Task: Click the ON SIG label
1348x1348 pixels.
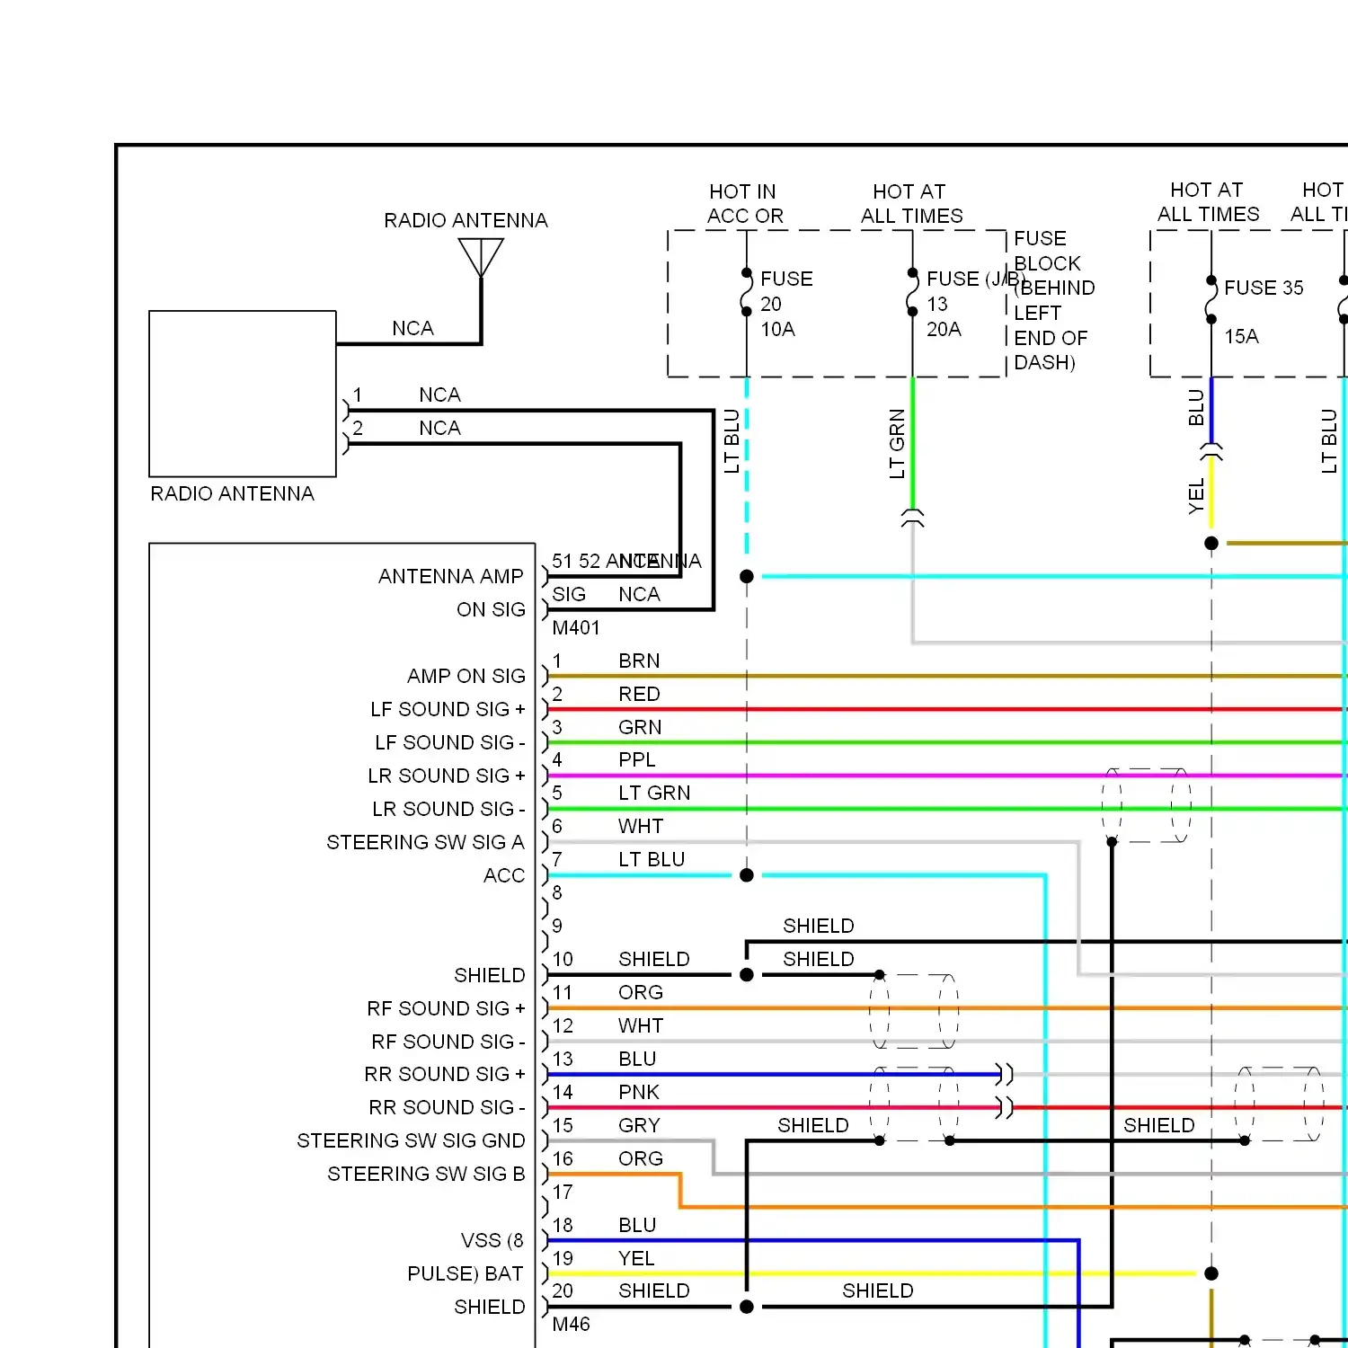Action: [x=491, y=609]
